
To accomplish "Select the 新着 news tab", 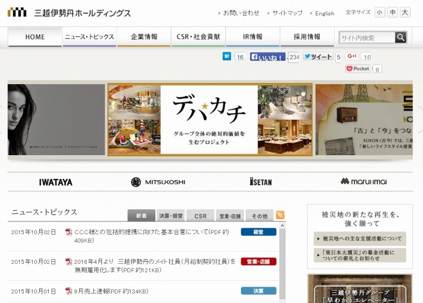I will 141,216.
